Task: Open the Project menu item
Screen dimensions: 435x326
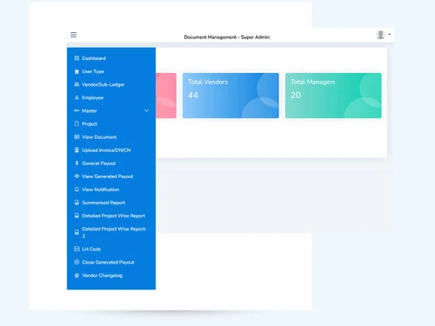Action: [90, 124]
